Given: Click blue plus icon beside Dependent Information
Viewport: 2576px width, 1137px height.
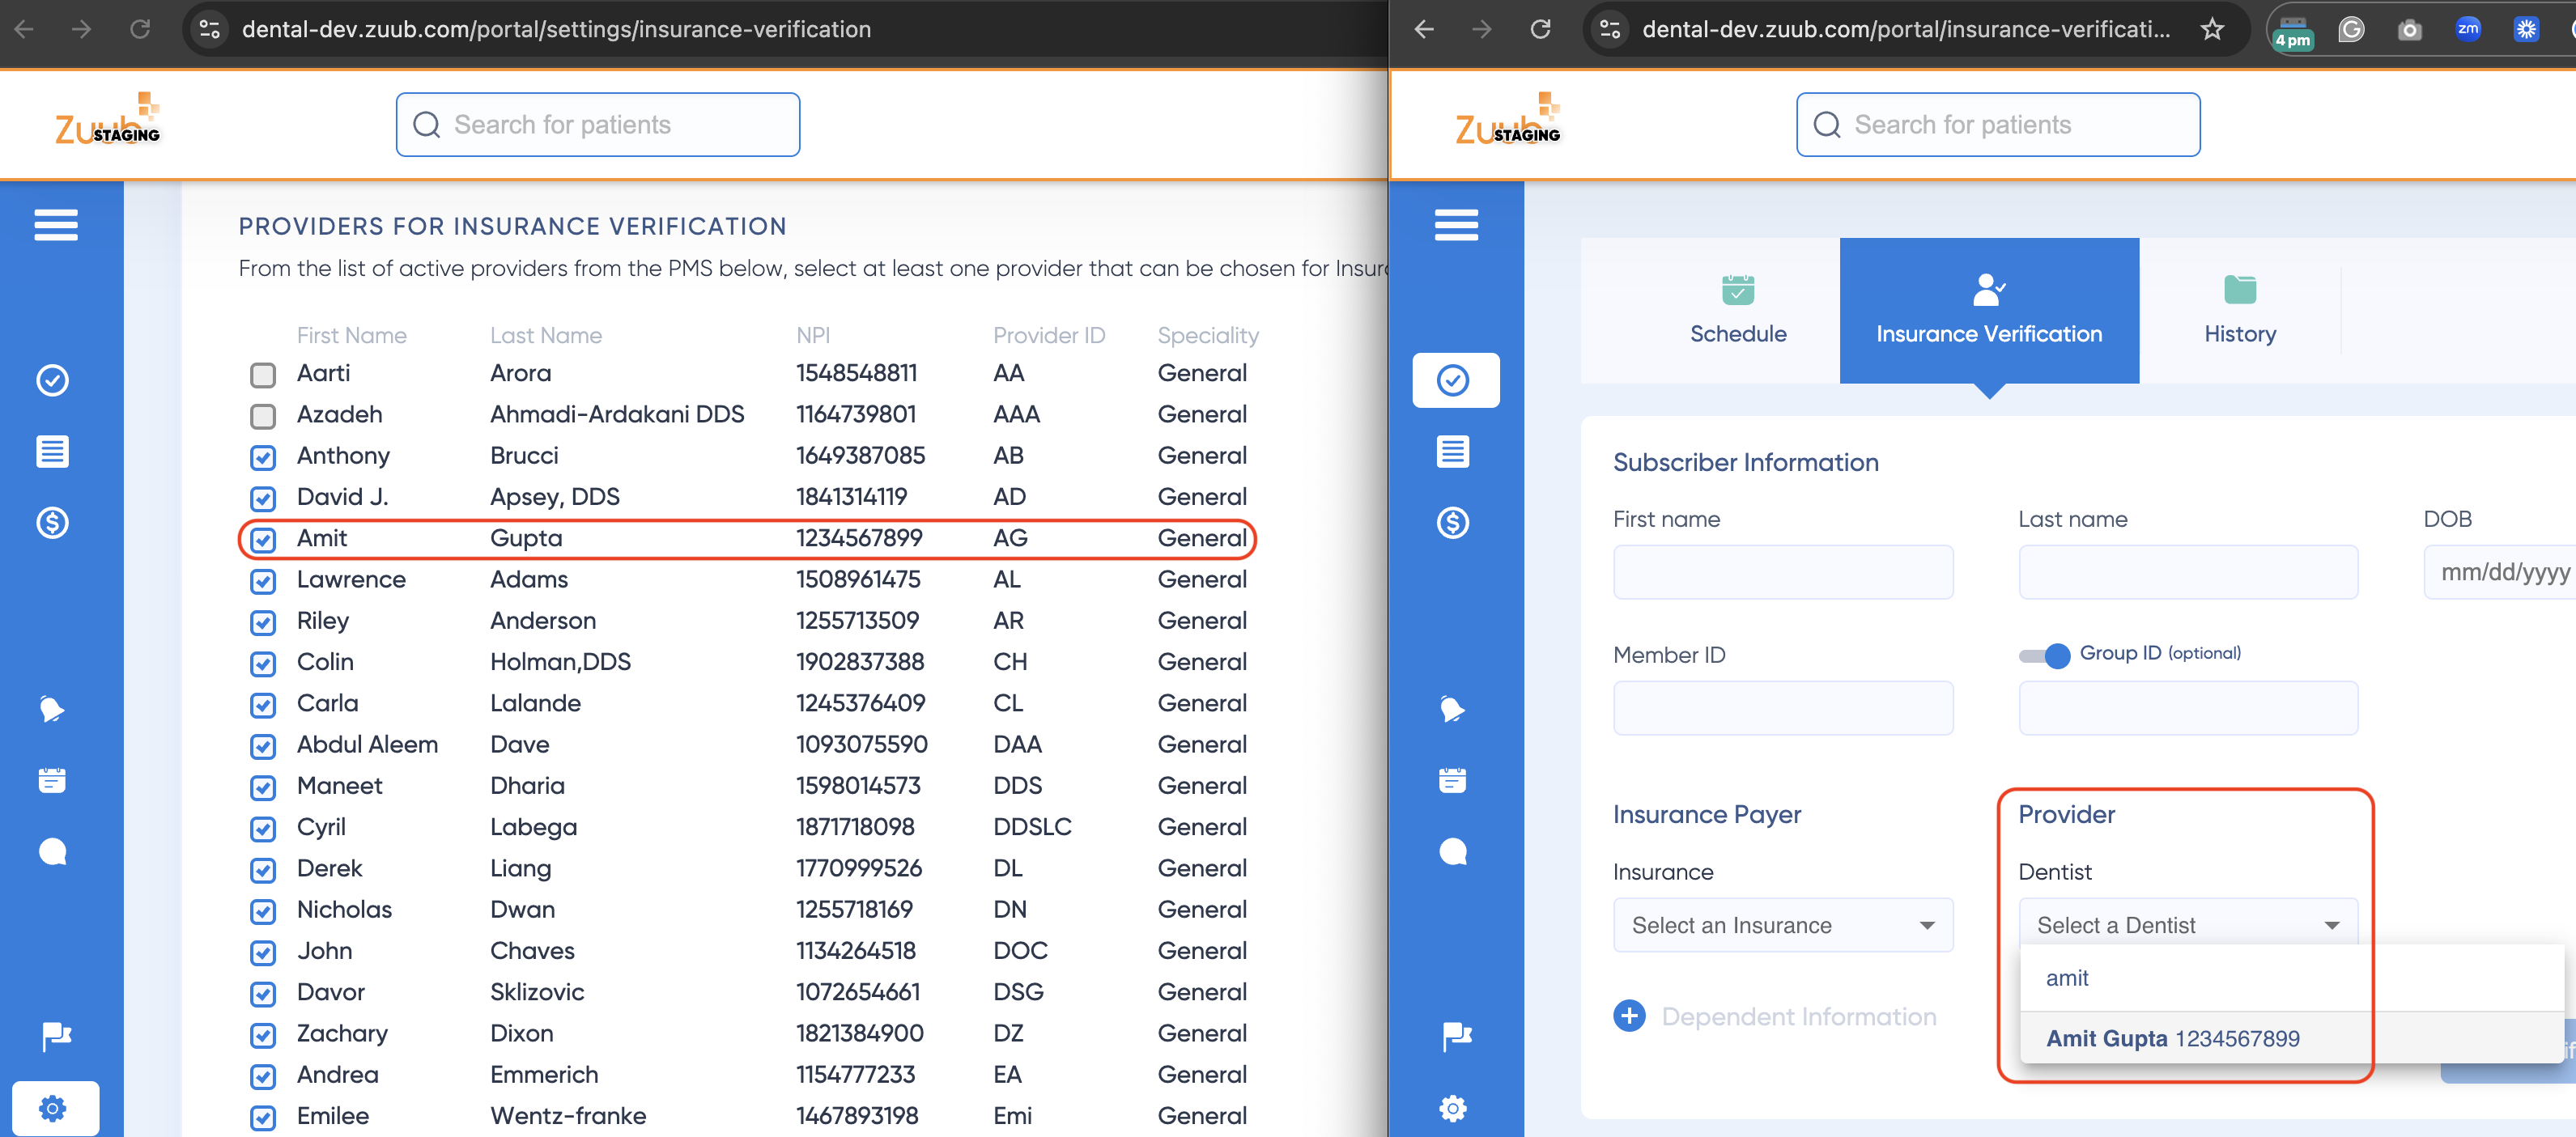Looking at the screenshot, I should coord(1629,1016).
